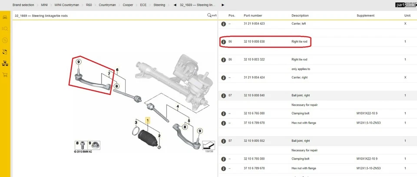Sort by Pos. column header
The image size is (417, 177).
point(232,15)
